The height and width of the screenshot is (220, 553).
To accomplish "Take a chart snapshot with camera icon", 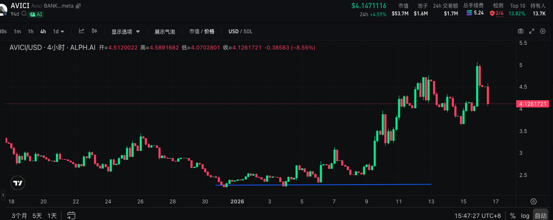I will [521, 31].
